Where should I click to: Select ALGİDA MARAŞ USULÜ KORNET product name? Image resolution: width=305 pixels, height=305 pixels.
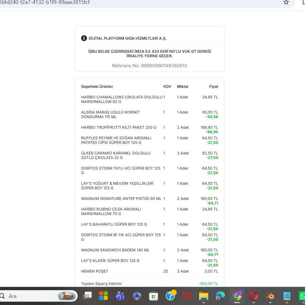[110, 114]
